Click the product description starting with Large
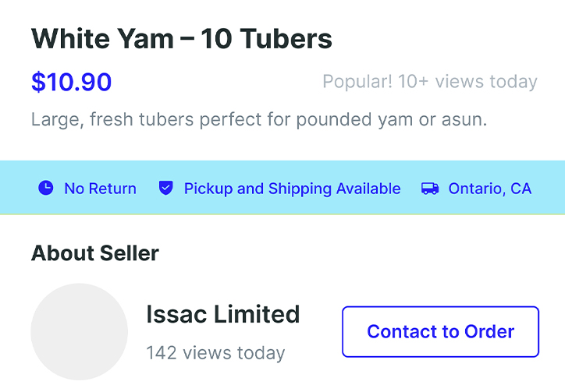Image resolution: width=565 pixels, height=392 pixels. 258,121
